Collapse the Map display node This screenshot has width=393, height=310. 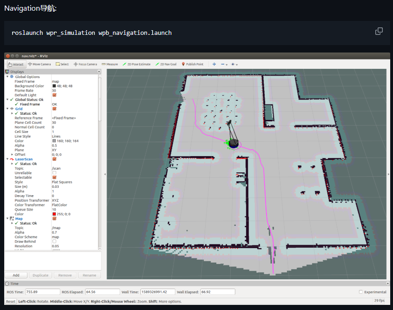7,218
